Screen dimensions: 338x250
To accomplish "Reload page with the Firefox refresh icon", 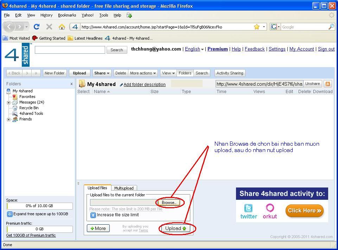I will pos(37,27).
